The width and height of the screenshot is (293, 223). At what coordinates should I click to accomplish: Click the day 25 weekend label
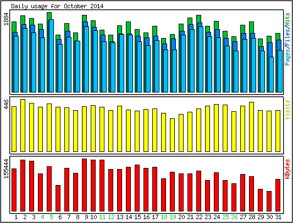[225, 217]
